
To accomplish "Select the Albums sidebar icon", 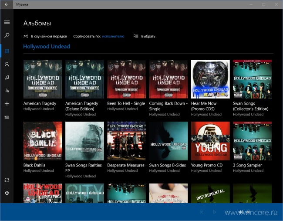I will [x=7, y=51].
